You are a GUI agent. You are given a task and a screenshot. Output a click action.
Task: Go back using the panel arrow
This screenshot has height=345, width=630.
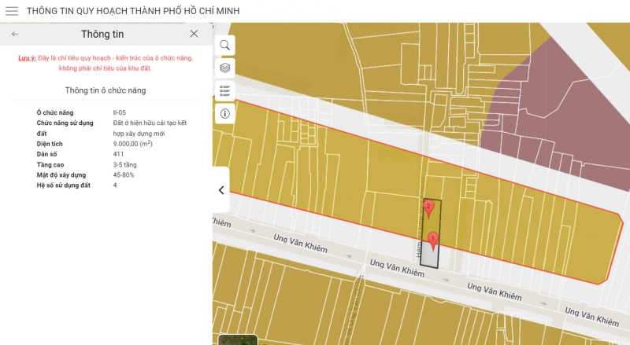[x=15, y=34]
